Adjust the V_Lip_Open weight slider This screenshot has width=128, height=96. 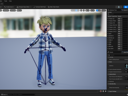tap(123, 49)
